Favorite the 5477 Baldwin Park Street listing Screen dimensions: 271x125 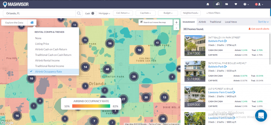click(187, 38)
